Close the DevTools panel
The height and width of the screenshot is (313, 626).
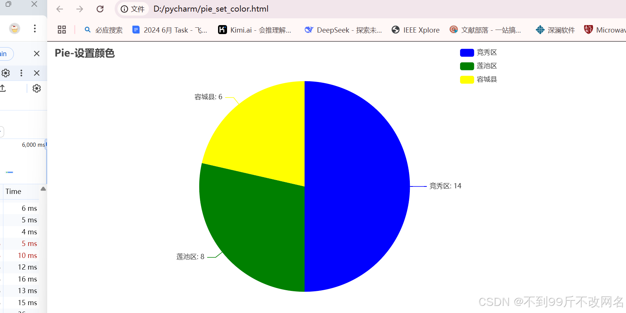pos(37,73)
